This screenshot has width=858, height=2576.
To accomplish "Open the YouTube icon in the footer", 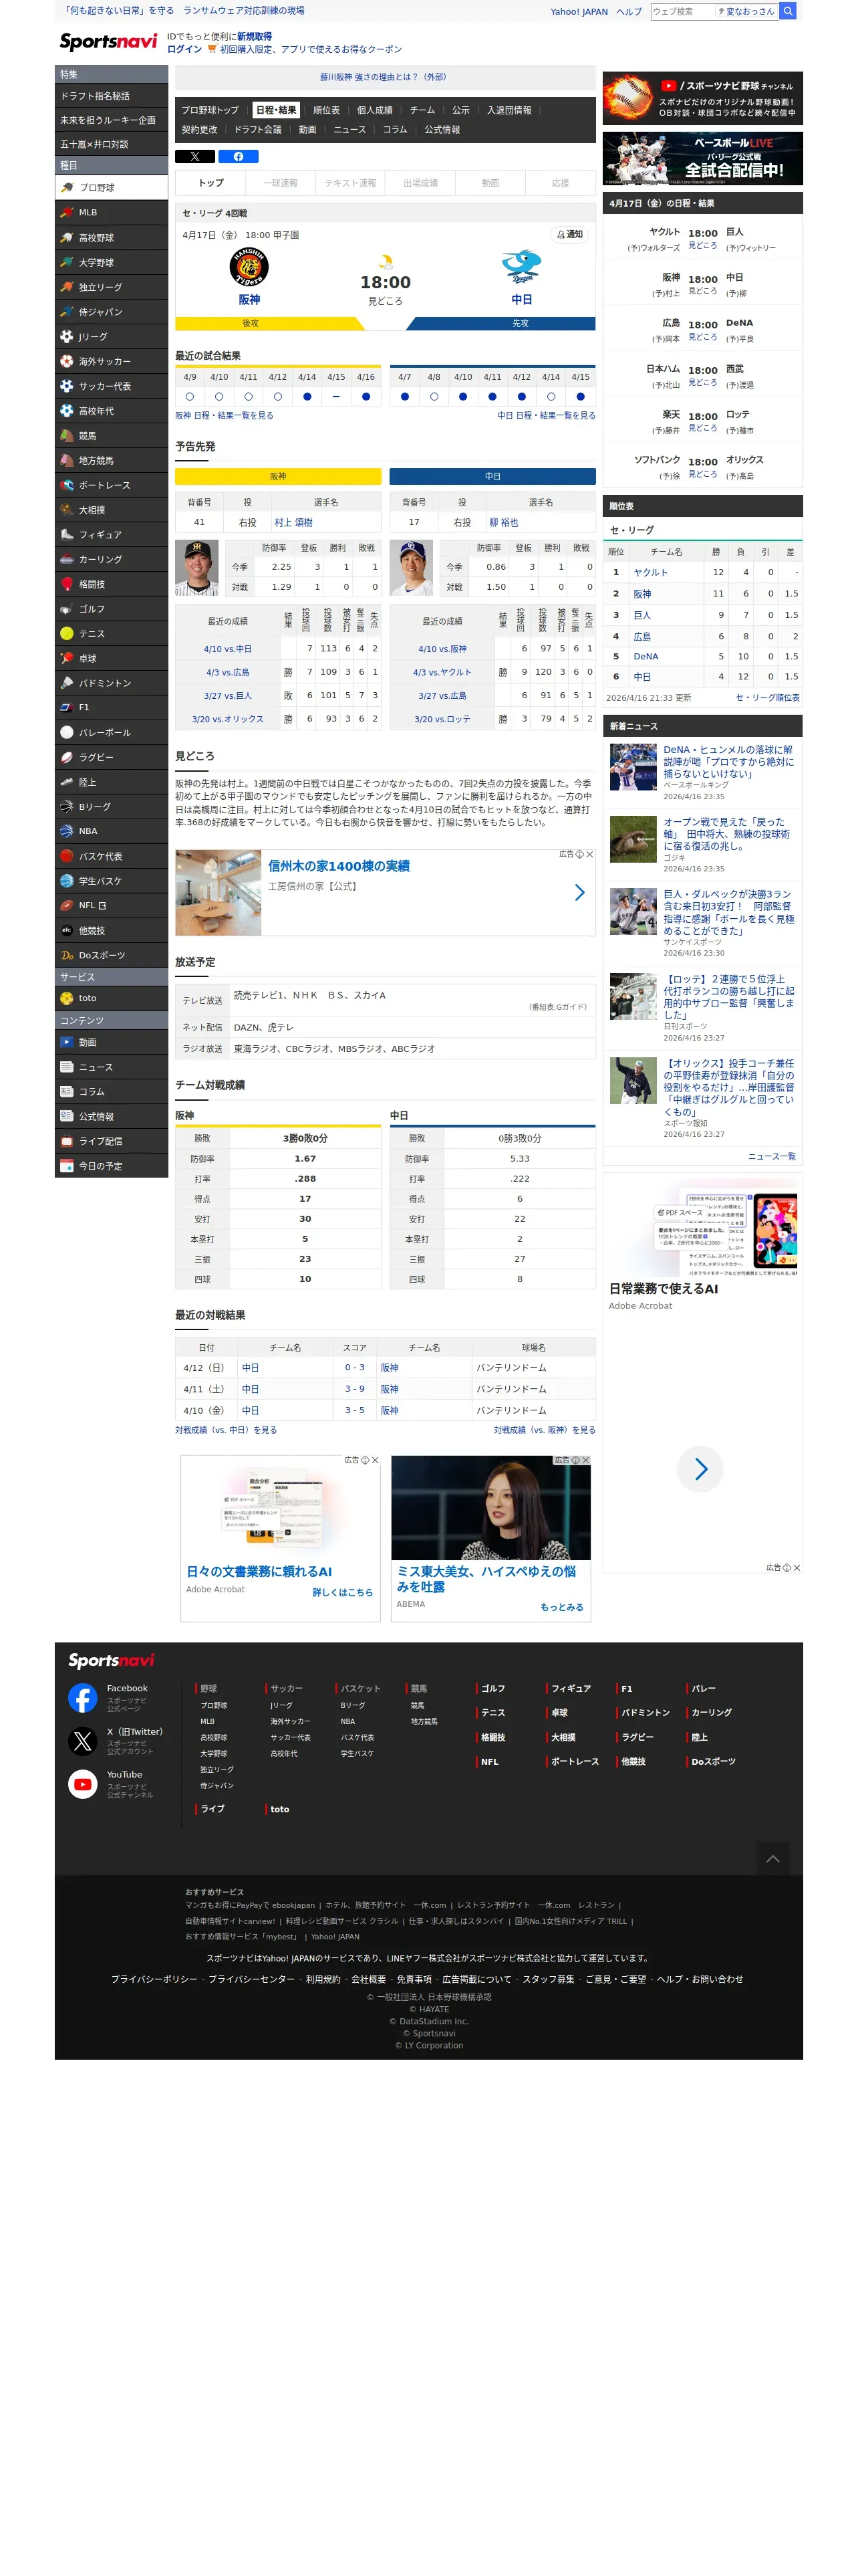I will pyautogui.click(x=82, y=1784).
